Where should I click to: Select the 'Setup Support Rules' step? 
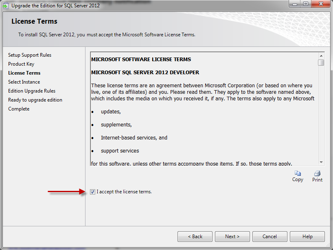pos(30,55)
